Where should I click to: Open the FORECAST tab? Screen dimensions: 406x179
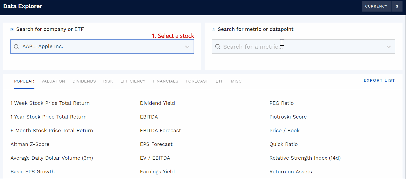click(x=197, y=81)
